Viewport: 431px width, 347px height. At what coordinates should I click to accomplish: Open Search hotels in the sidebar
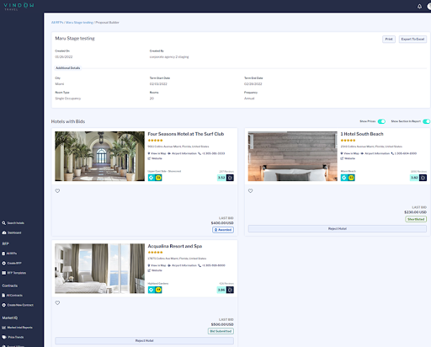[x=13, y=223]
